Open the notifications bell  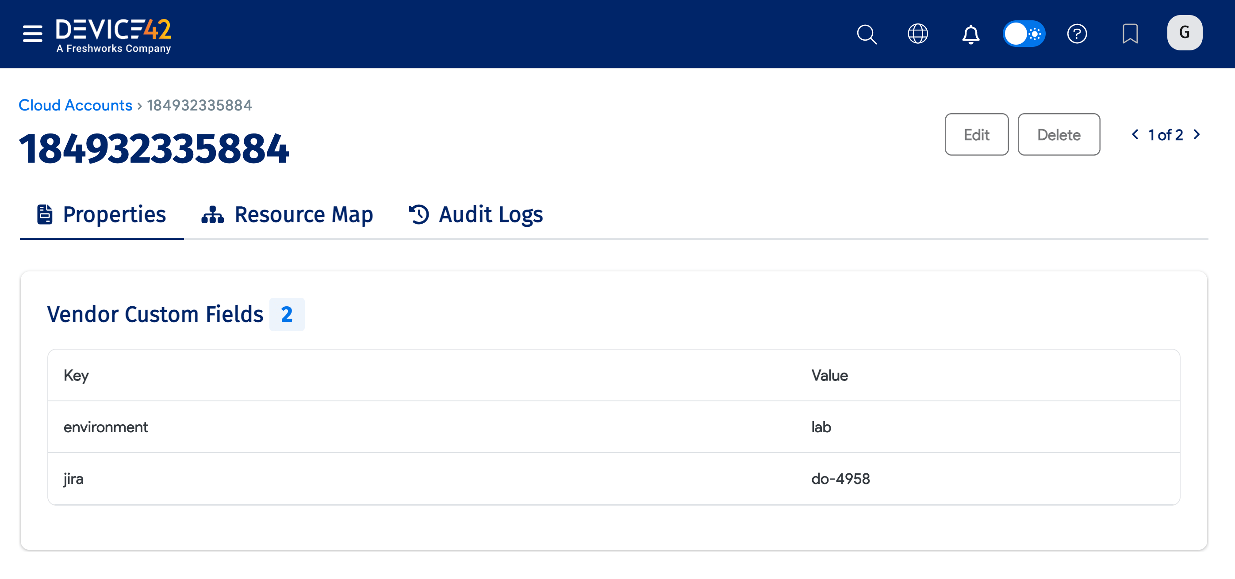[970, 34]
